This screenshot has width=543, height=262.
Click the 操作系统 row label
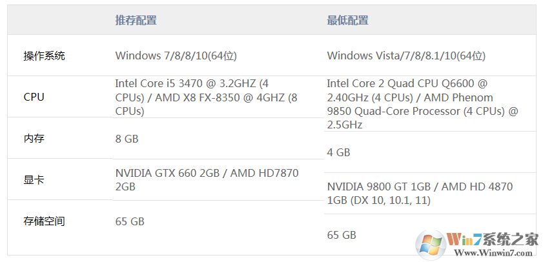pyautogui.click(x=44, y=55)
